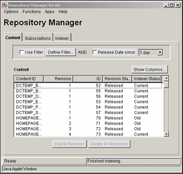
Task: Click the table scrollbar down arrow
Action: [166, 134]
